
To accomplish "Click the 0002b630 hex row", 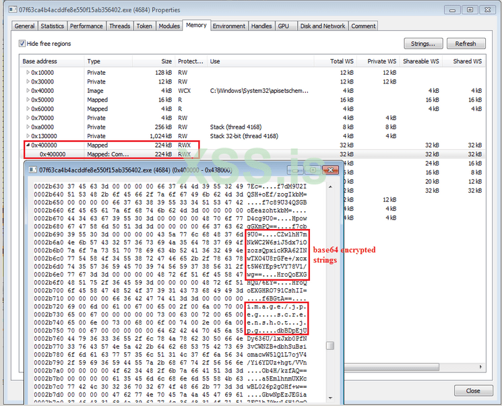I will point(170,187).
